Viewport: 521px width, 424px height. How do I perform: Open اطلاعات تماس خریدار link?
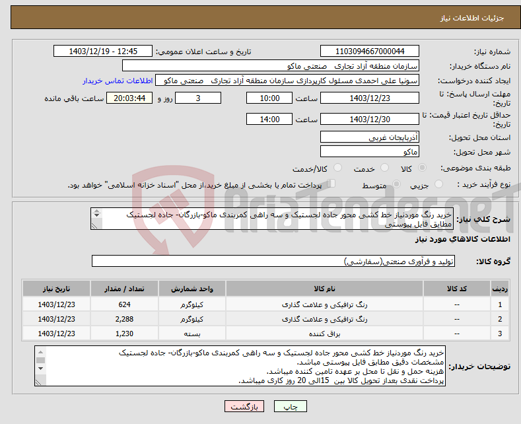[118, 81]
